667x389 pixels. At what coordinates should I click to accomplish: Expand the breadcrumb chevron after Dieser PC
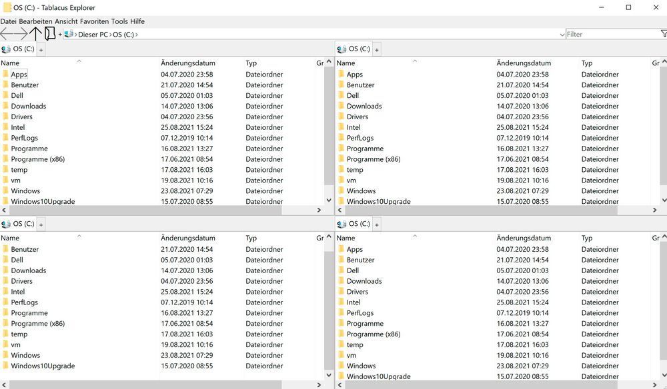[x=109, y=34]
